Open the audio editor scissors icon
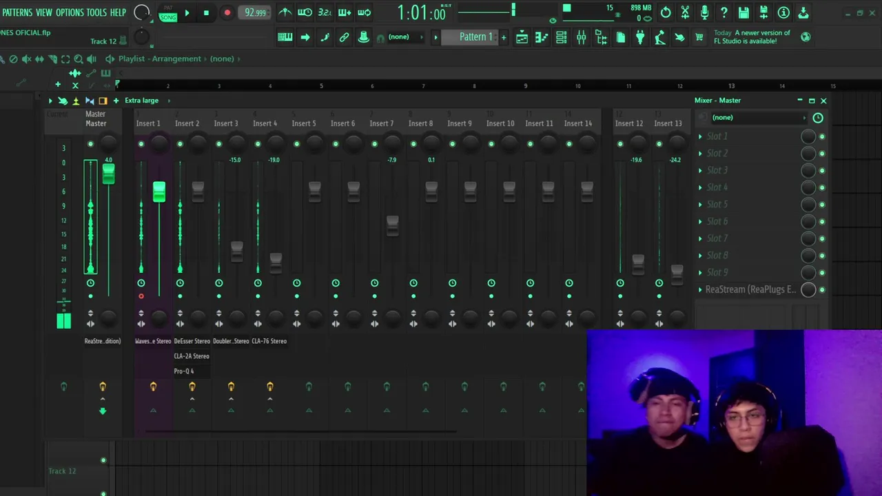Image resolution: width=882 pixels, height=496 pixels. [685, 12]
